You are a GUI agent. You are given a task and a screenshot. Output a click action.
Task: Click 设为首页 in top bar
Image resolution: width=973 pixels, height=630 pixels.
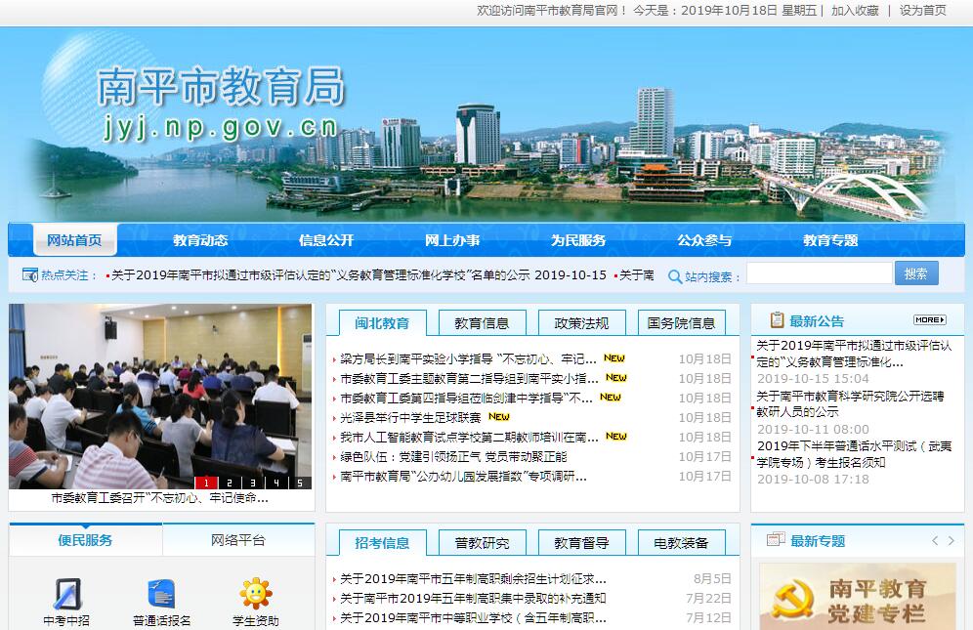923,11
